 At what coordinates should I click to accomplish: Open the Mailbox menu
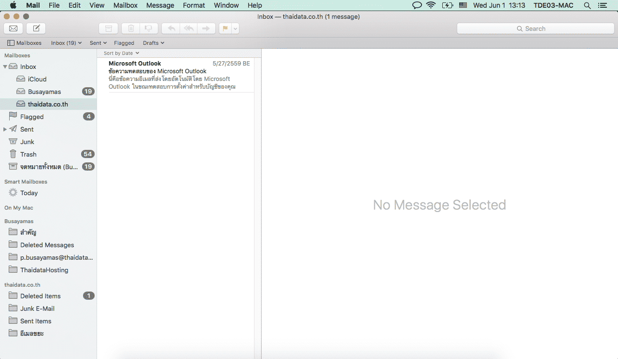pos(126,5)
